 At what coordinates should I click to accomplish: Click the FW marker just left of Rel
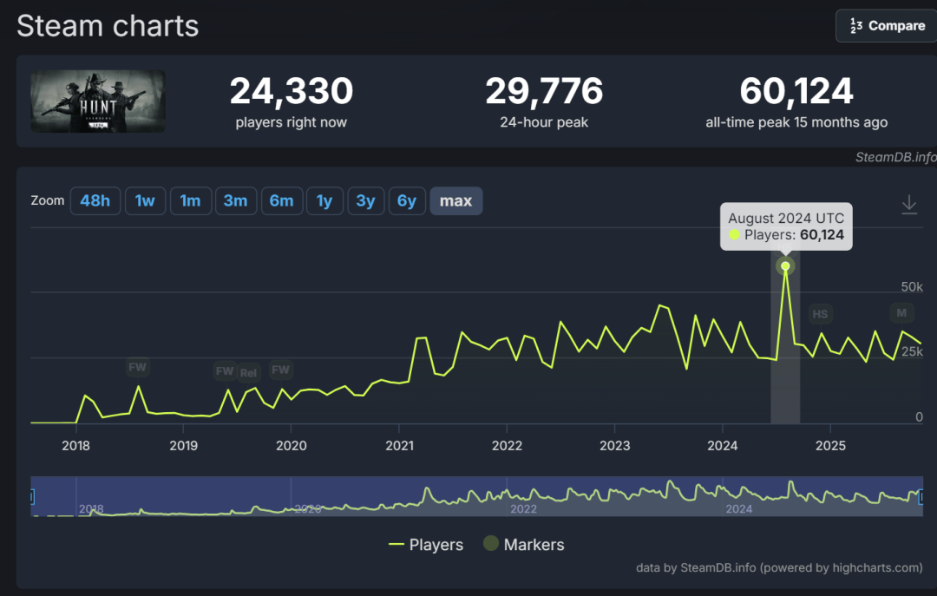225,371
